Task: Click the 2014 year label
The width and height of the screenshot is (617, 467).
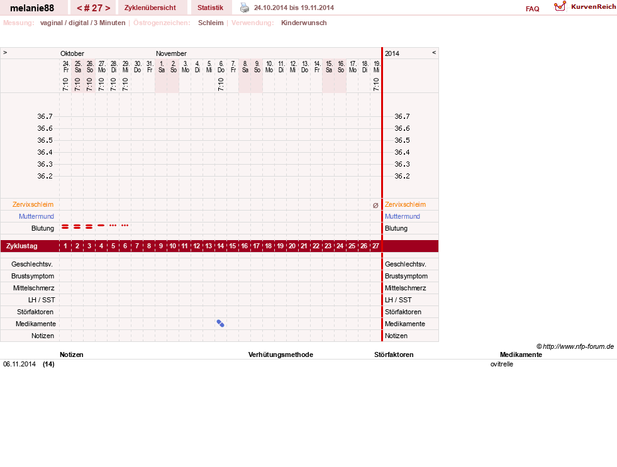Action: (392, 53)
